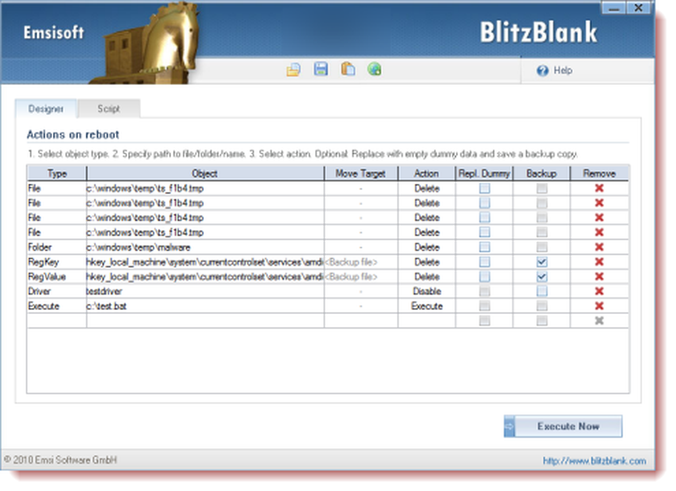Click the Execute Now button
Screen dimensions: 676x491
point(563,426)
